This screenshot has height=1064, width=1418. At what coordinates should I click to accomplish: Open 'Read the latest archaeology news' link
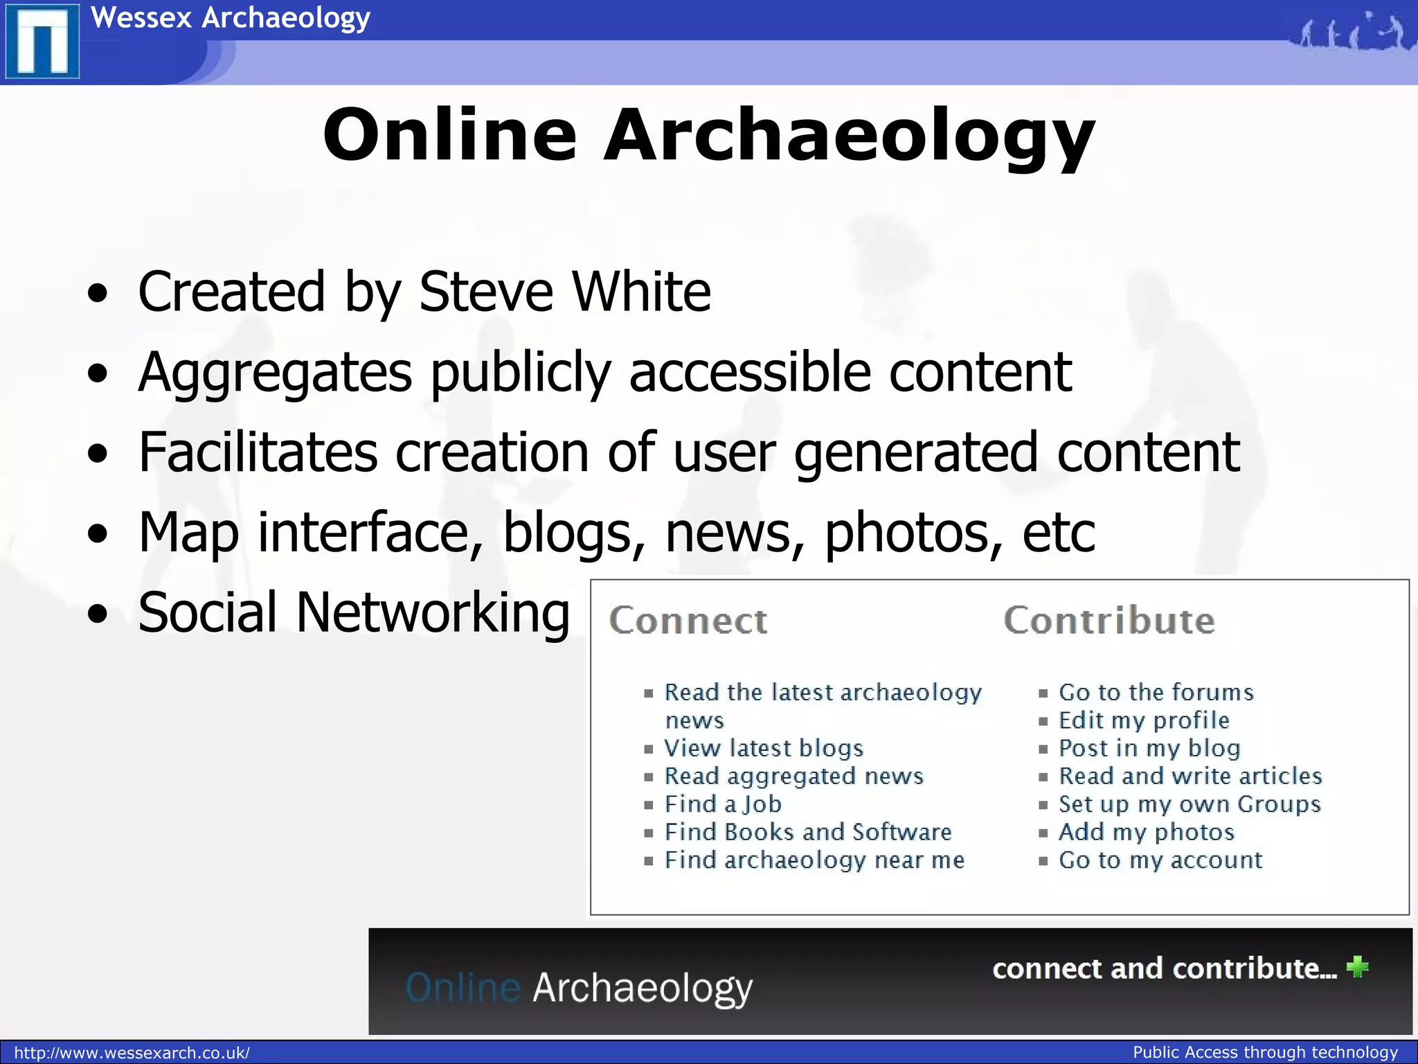823,706
